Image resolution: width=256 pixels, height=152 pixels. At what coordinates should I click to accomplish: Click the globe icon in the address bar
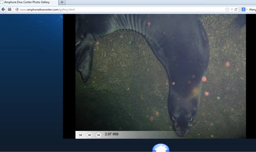pos(17,10)
